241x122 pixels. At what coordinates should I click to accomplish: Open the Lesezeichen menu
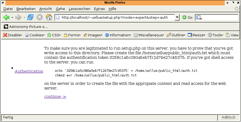tap(79, 9)
